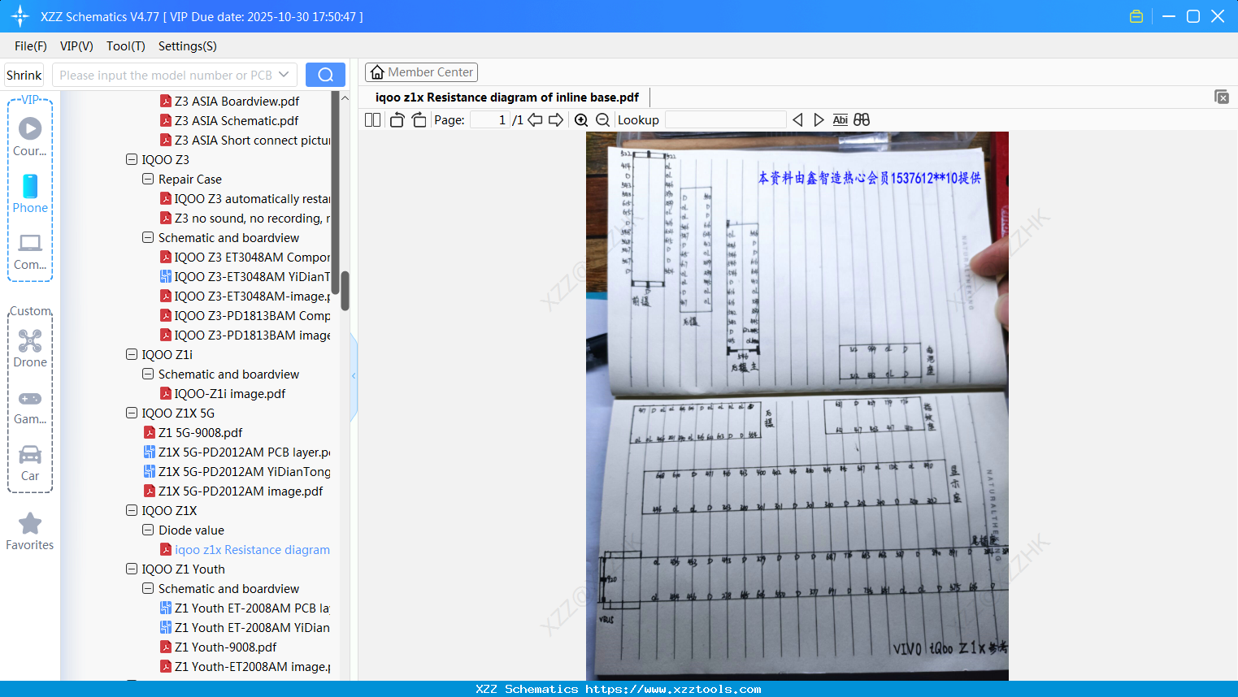Open the model number dropdown arrow

[284, 75]
